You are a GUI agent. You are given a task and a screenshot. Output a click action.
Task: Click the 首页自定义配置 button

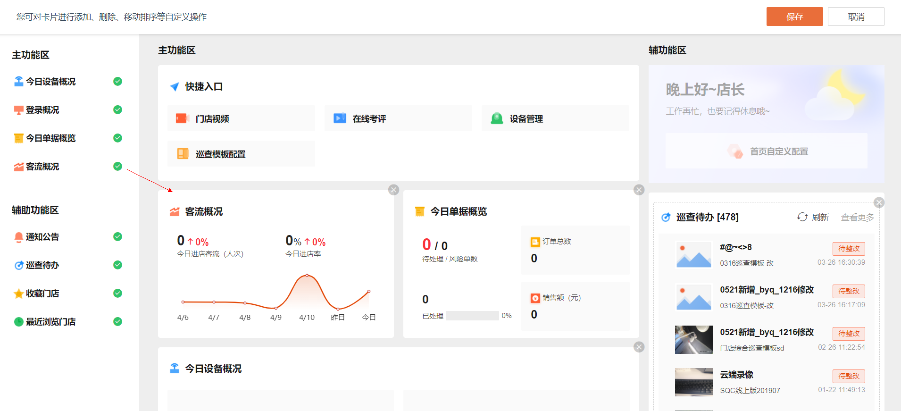(x=767, y=151)
